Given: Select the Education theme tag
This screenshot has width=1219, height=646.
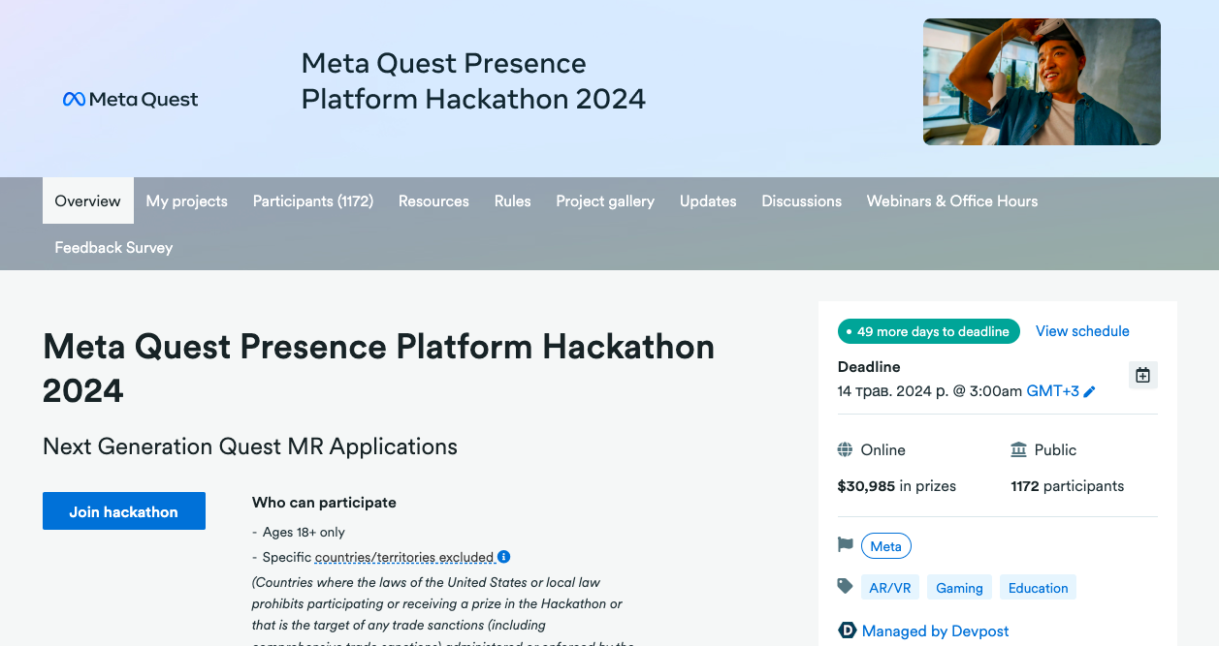Looking at the screenshot, I should tap(1039, 588).
